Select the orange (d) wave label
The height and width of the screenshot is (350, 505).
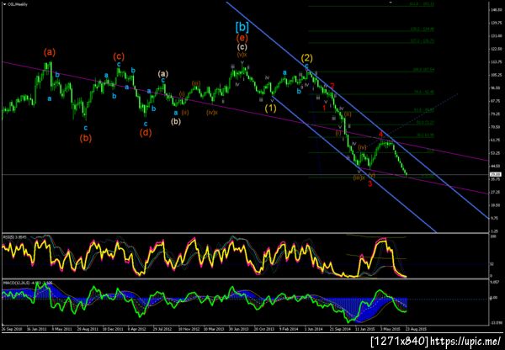point(146,132)
